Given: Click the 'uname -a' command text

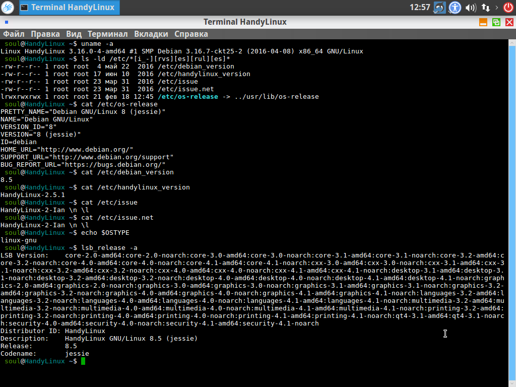Looking at the screenshot, I should (97, 44).
